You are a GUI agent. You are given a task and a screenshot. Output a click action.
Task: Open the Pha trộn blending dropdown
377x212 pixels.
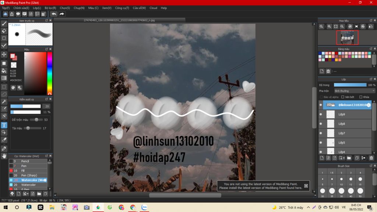tap(355, 91)
